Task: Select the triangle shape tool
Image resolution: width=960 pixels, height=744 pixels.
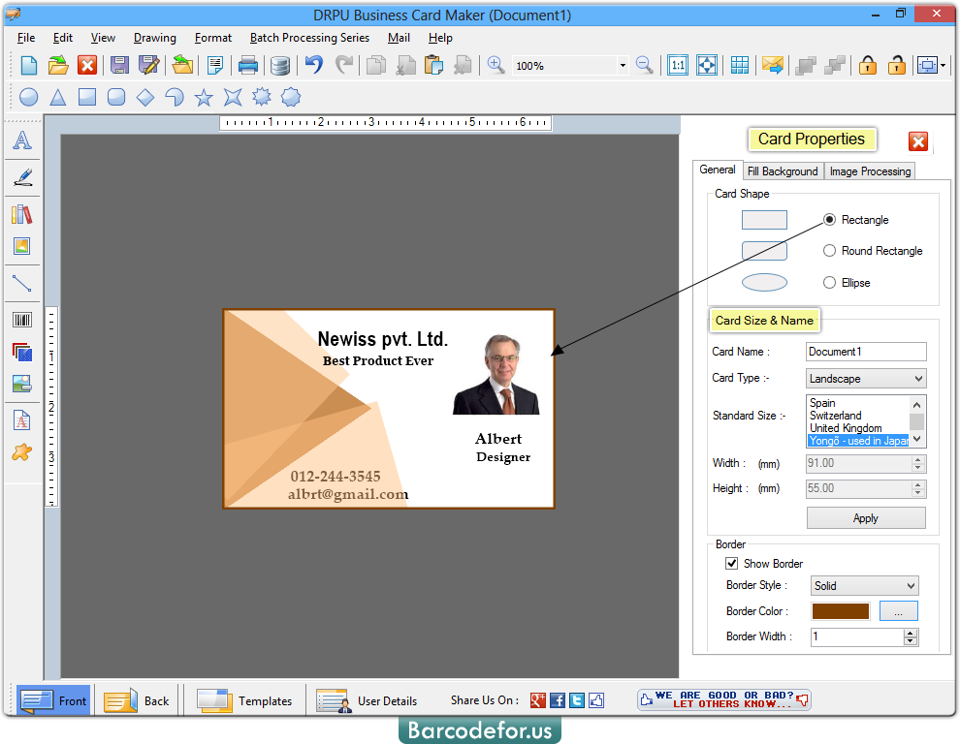Action: [58, 97]
